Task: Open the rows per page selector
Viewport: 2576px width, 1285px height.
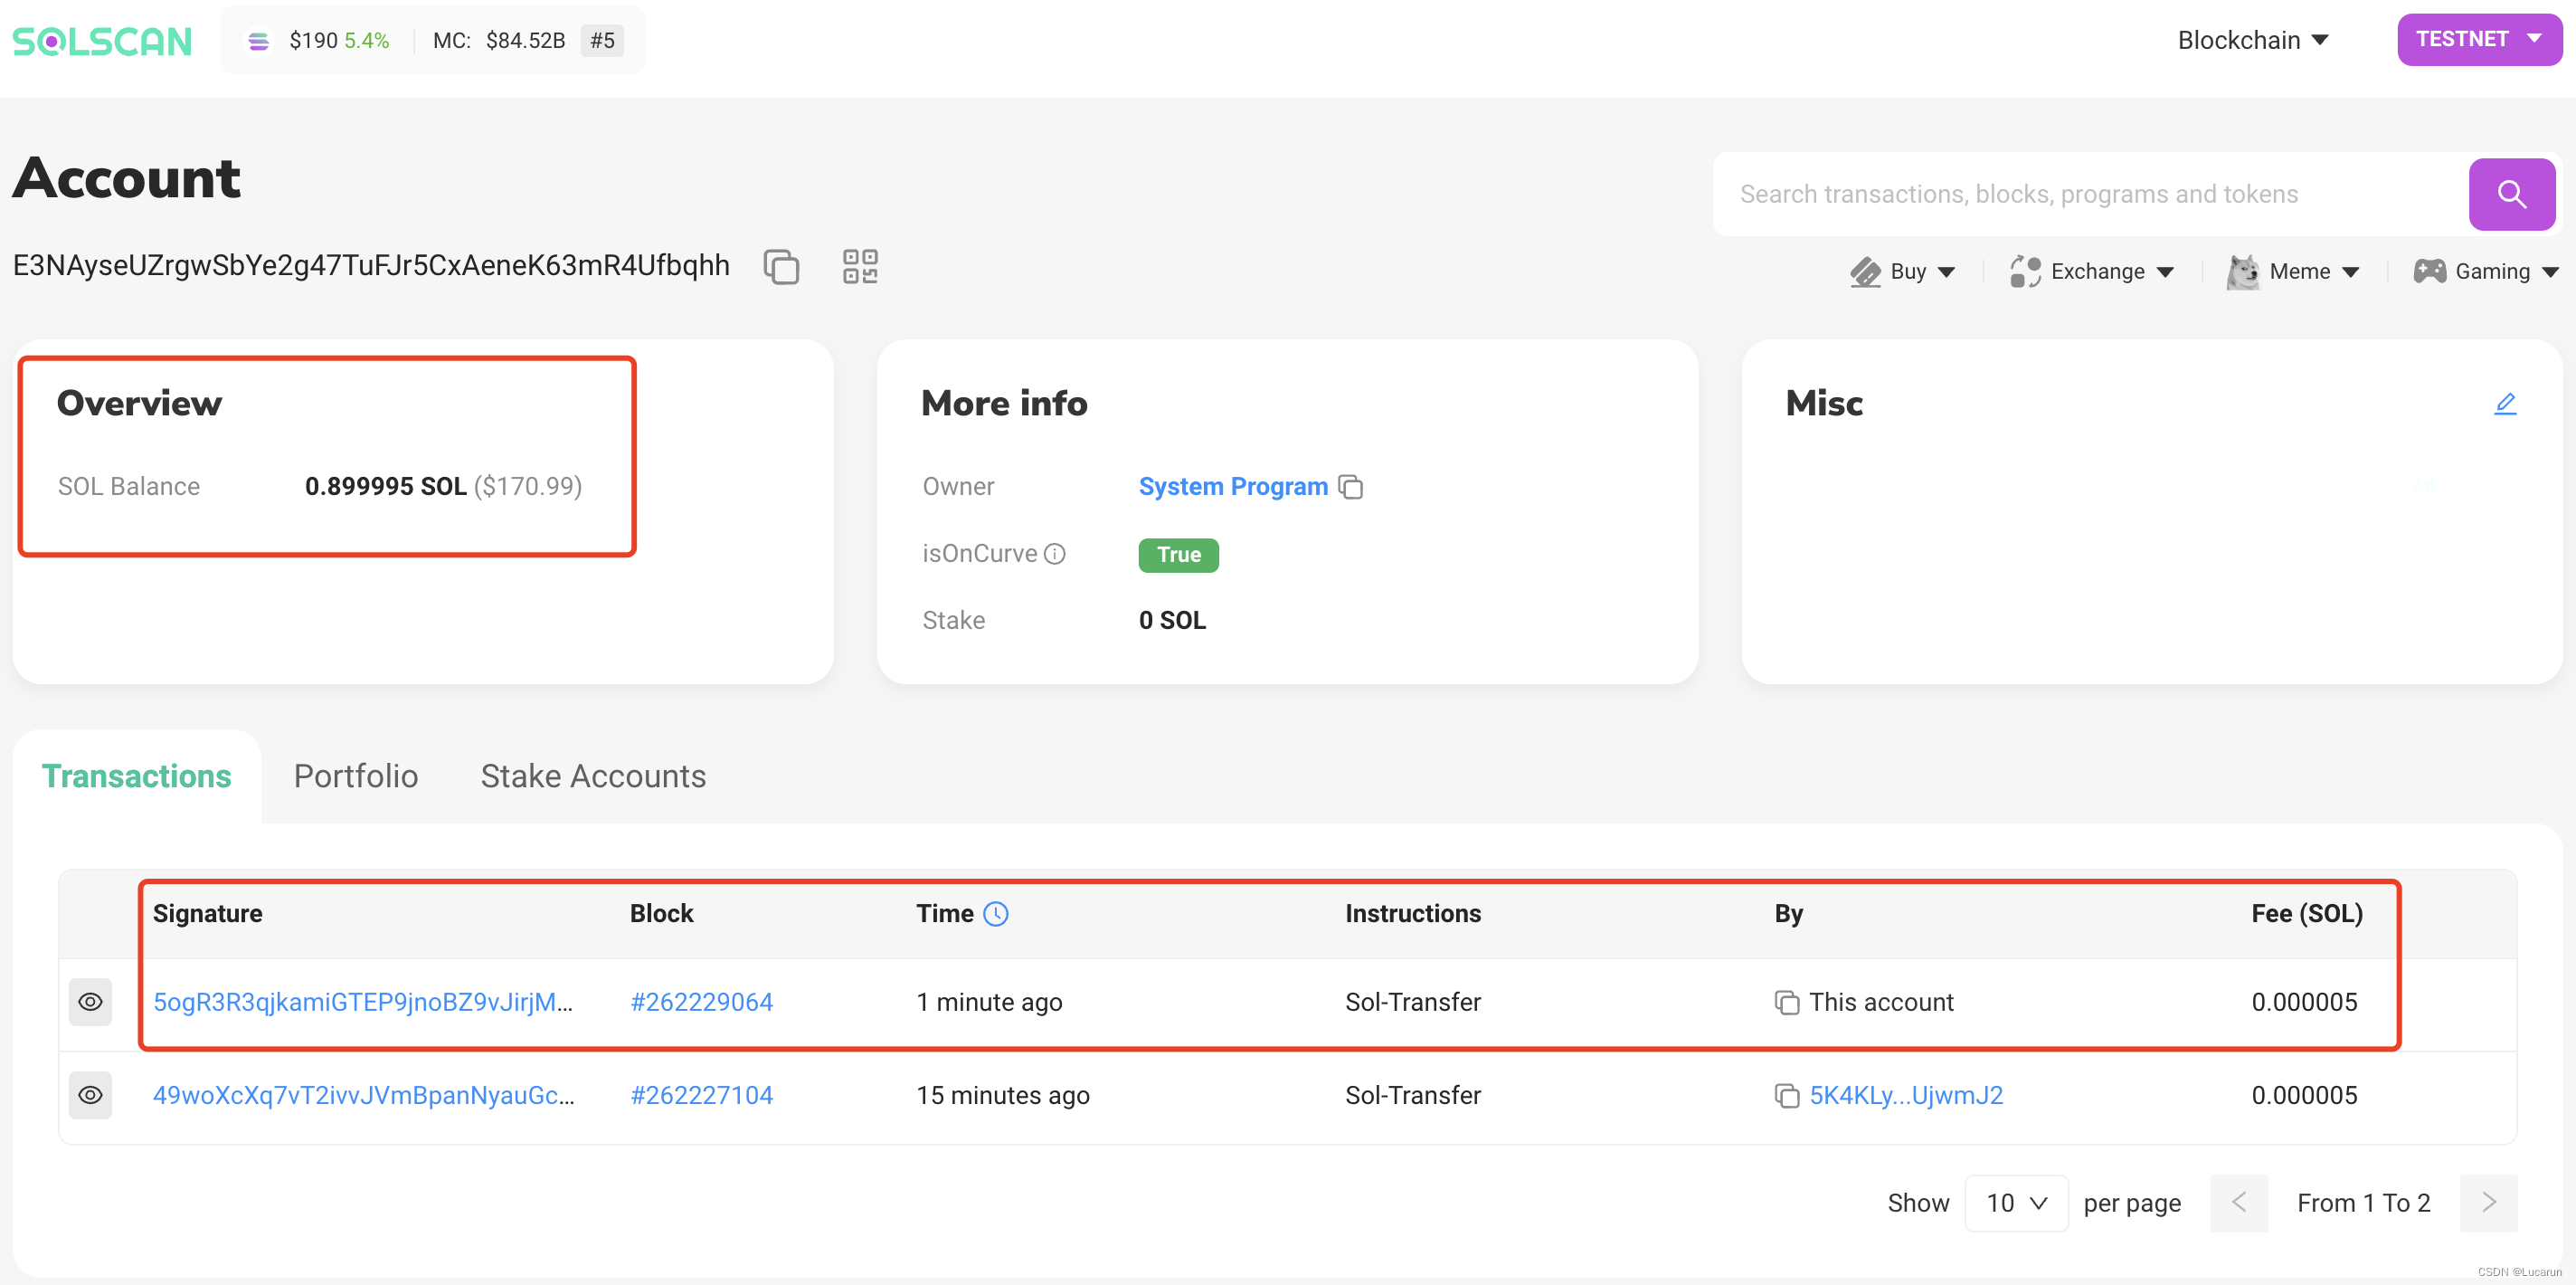Action: point(2016,1203)
